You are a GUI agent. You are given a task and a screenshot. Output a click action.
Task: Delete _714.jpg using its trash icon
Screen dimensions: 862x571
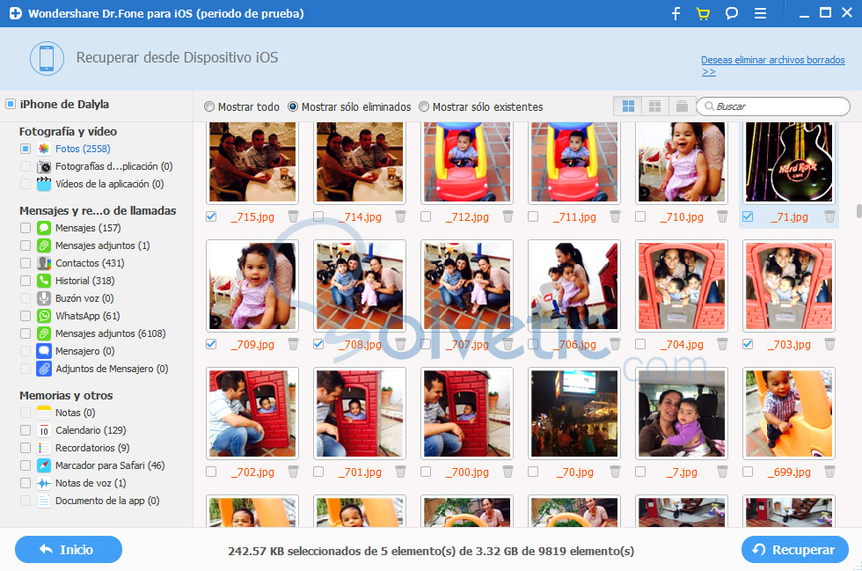pyautogui.click(x=400, y=216)
